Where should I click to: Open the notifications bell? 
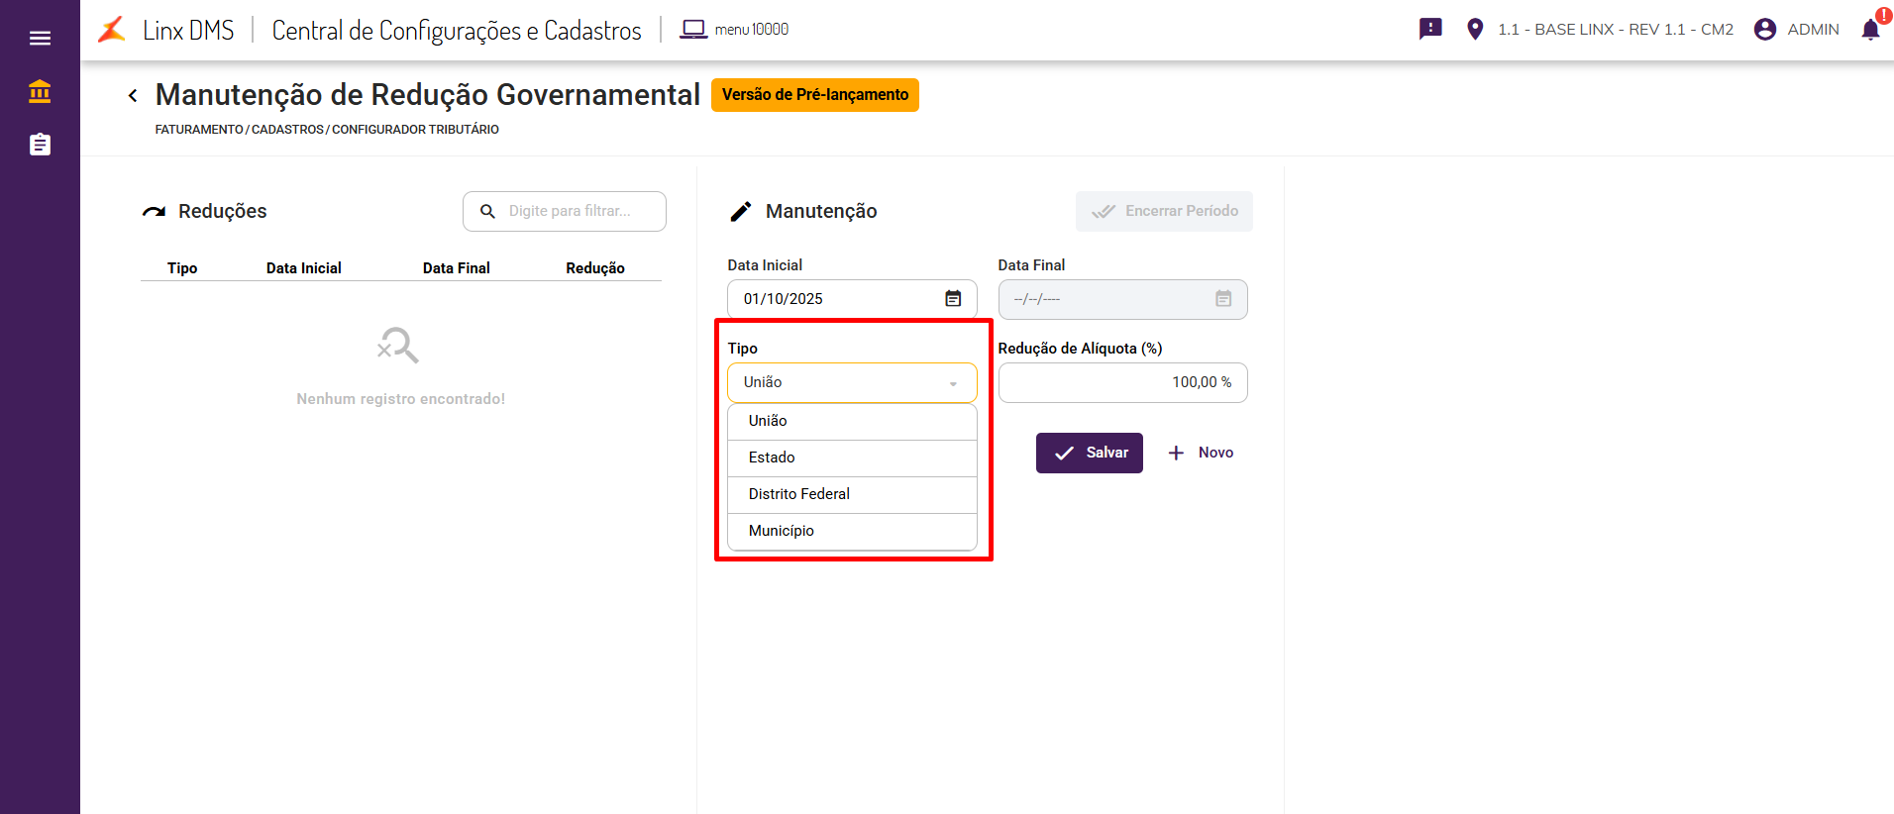point(1870,30)
